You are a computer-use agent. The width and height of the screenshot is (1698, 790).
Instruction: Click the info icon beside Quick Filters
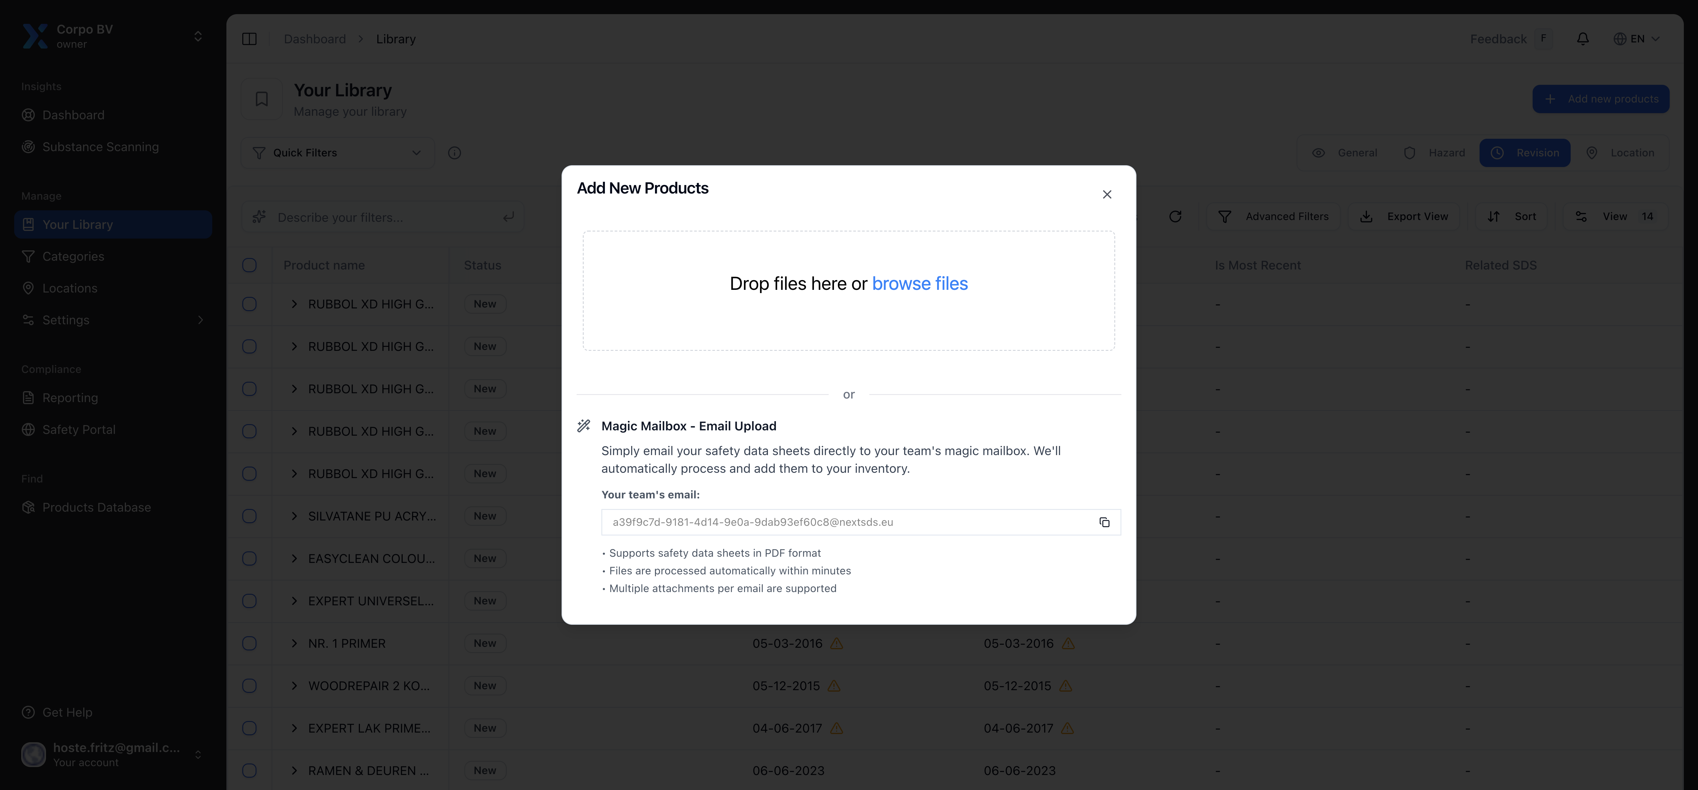pos(455,152)
